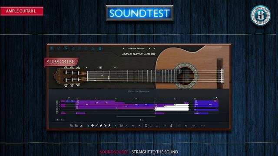Select the blue pointer select tool

tap(88, 125)
